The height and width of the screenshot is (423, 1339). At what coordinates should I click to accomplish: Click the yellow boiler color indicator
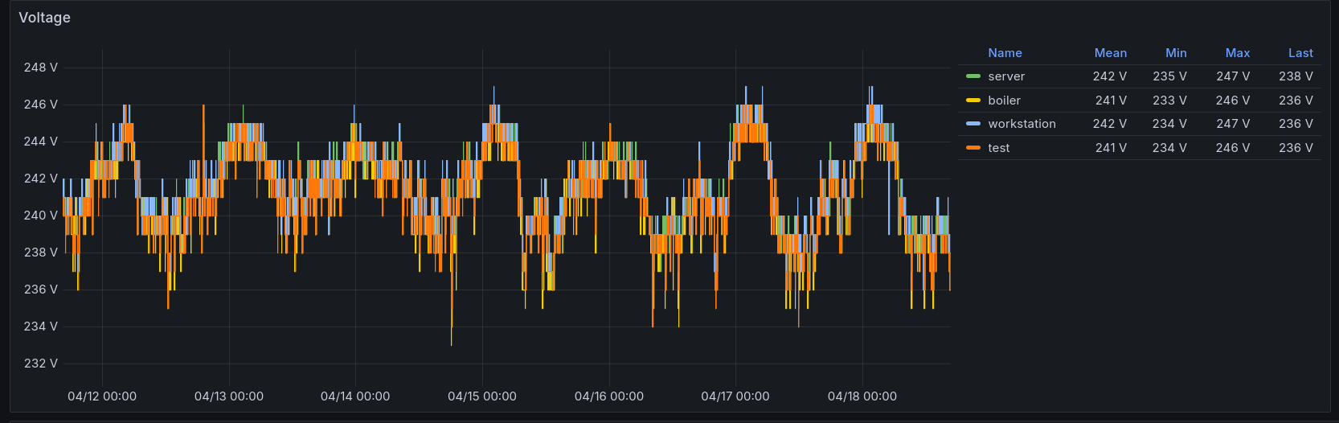coord(973,101)
